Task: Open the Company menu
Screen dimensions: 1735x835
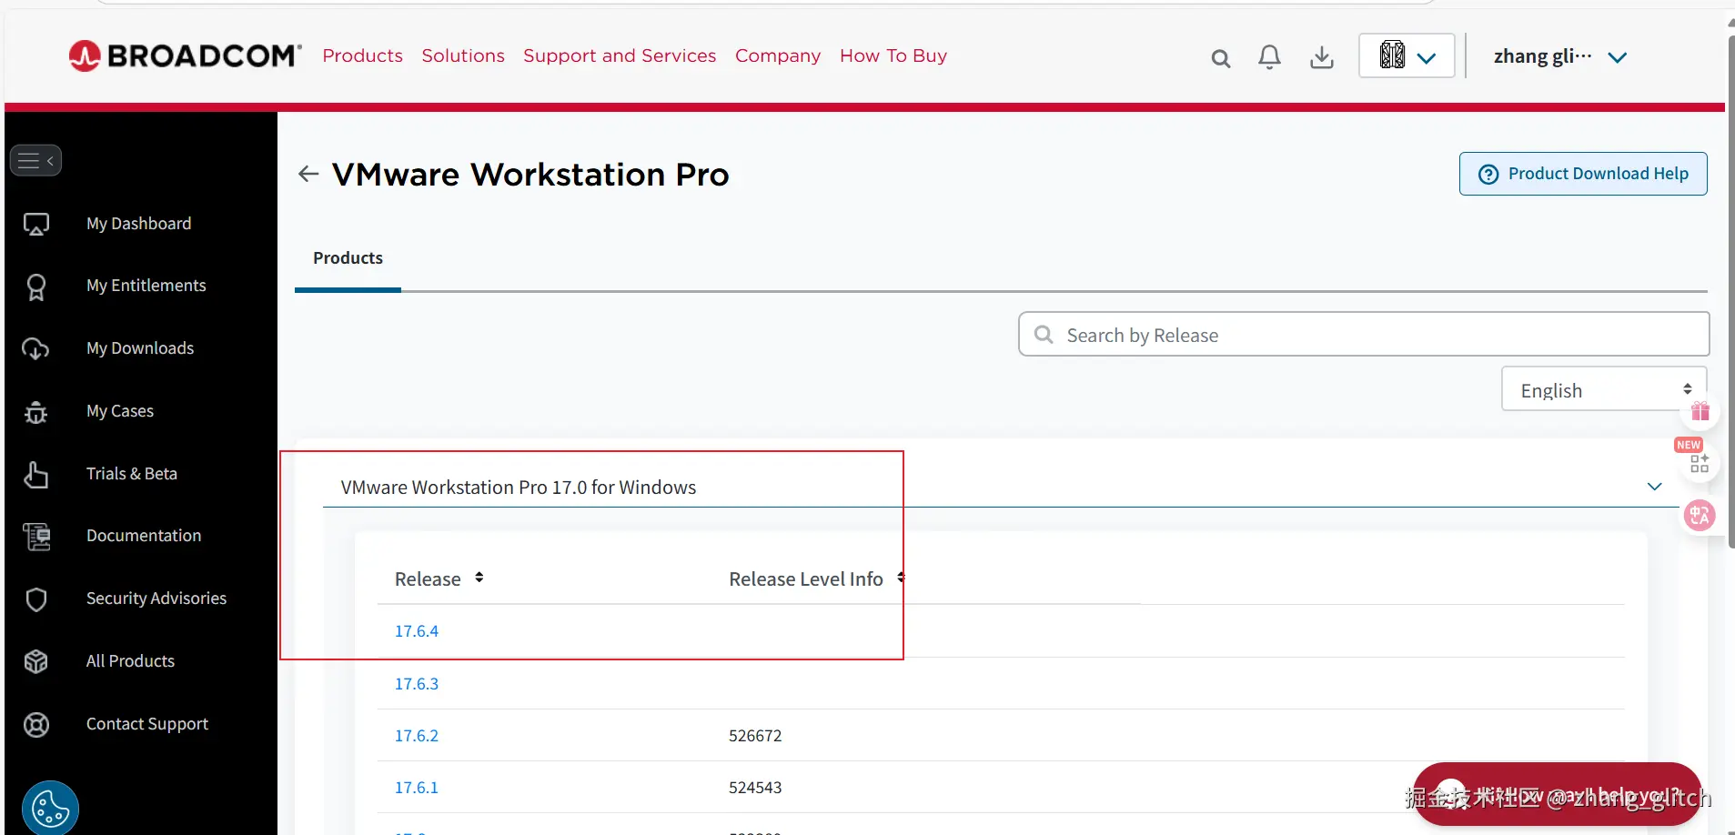Action: 778,55
